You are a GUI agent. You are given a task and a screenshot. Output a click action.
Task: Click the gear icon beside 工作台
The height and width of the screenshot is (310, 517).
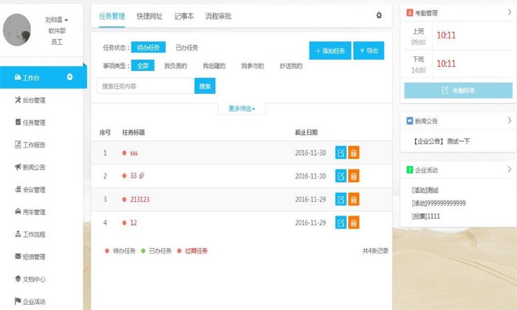(x=70, y=76)
